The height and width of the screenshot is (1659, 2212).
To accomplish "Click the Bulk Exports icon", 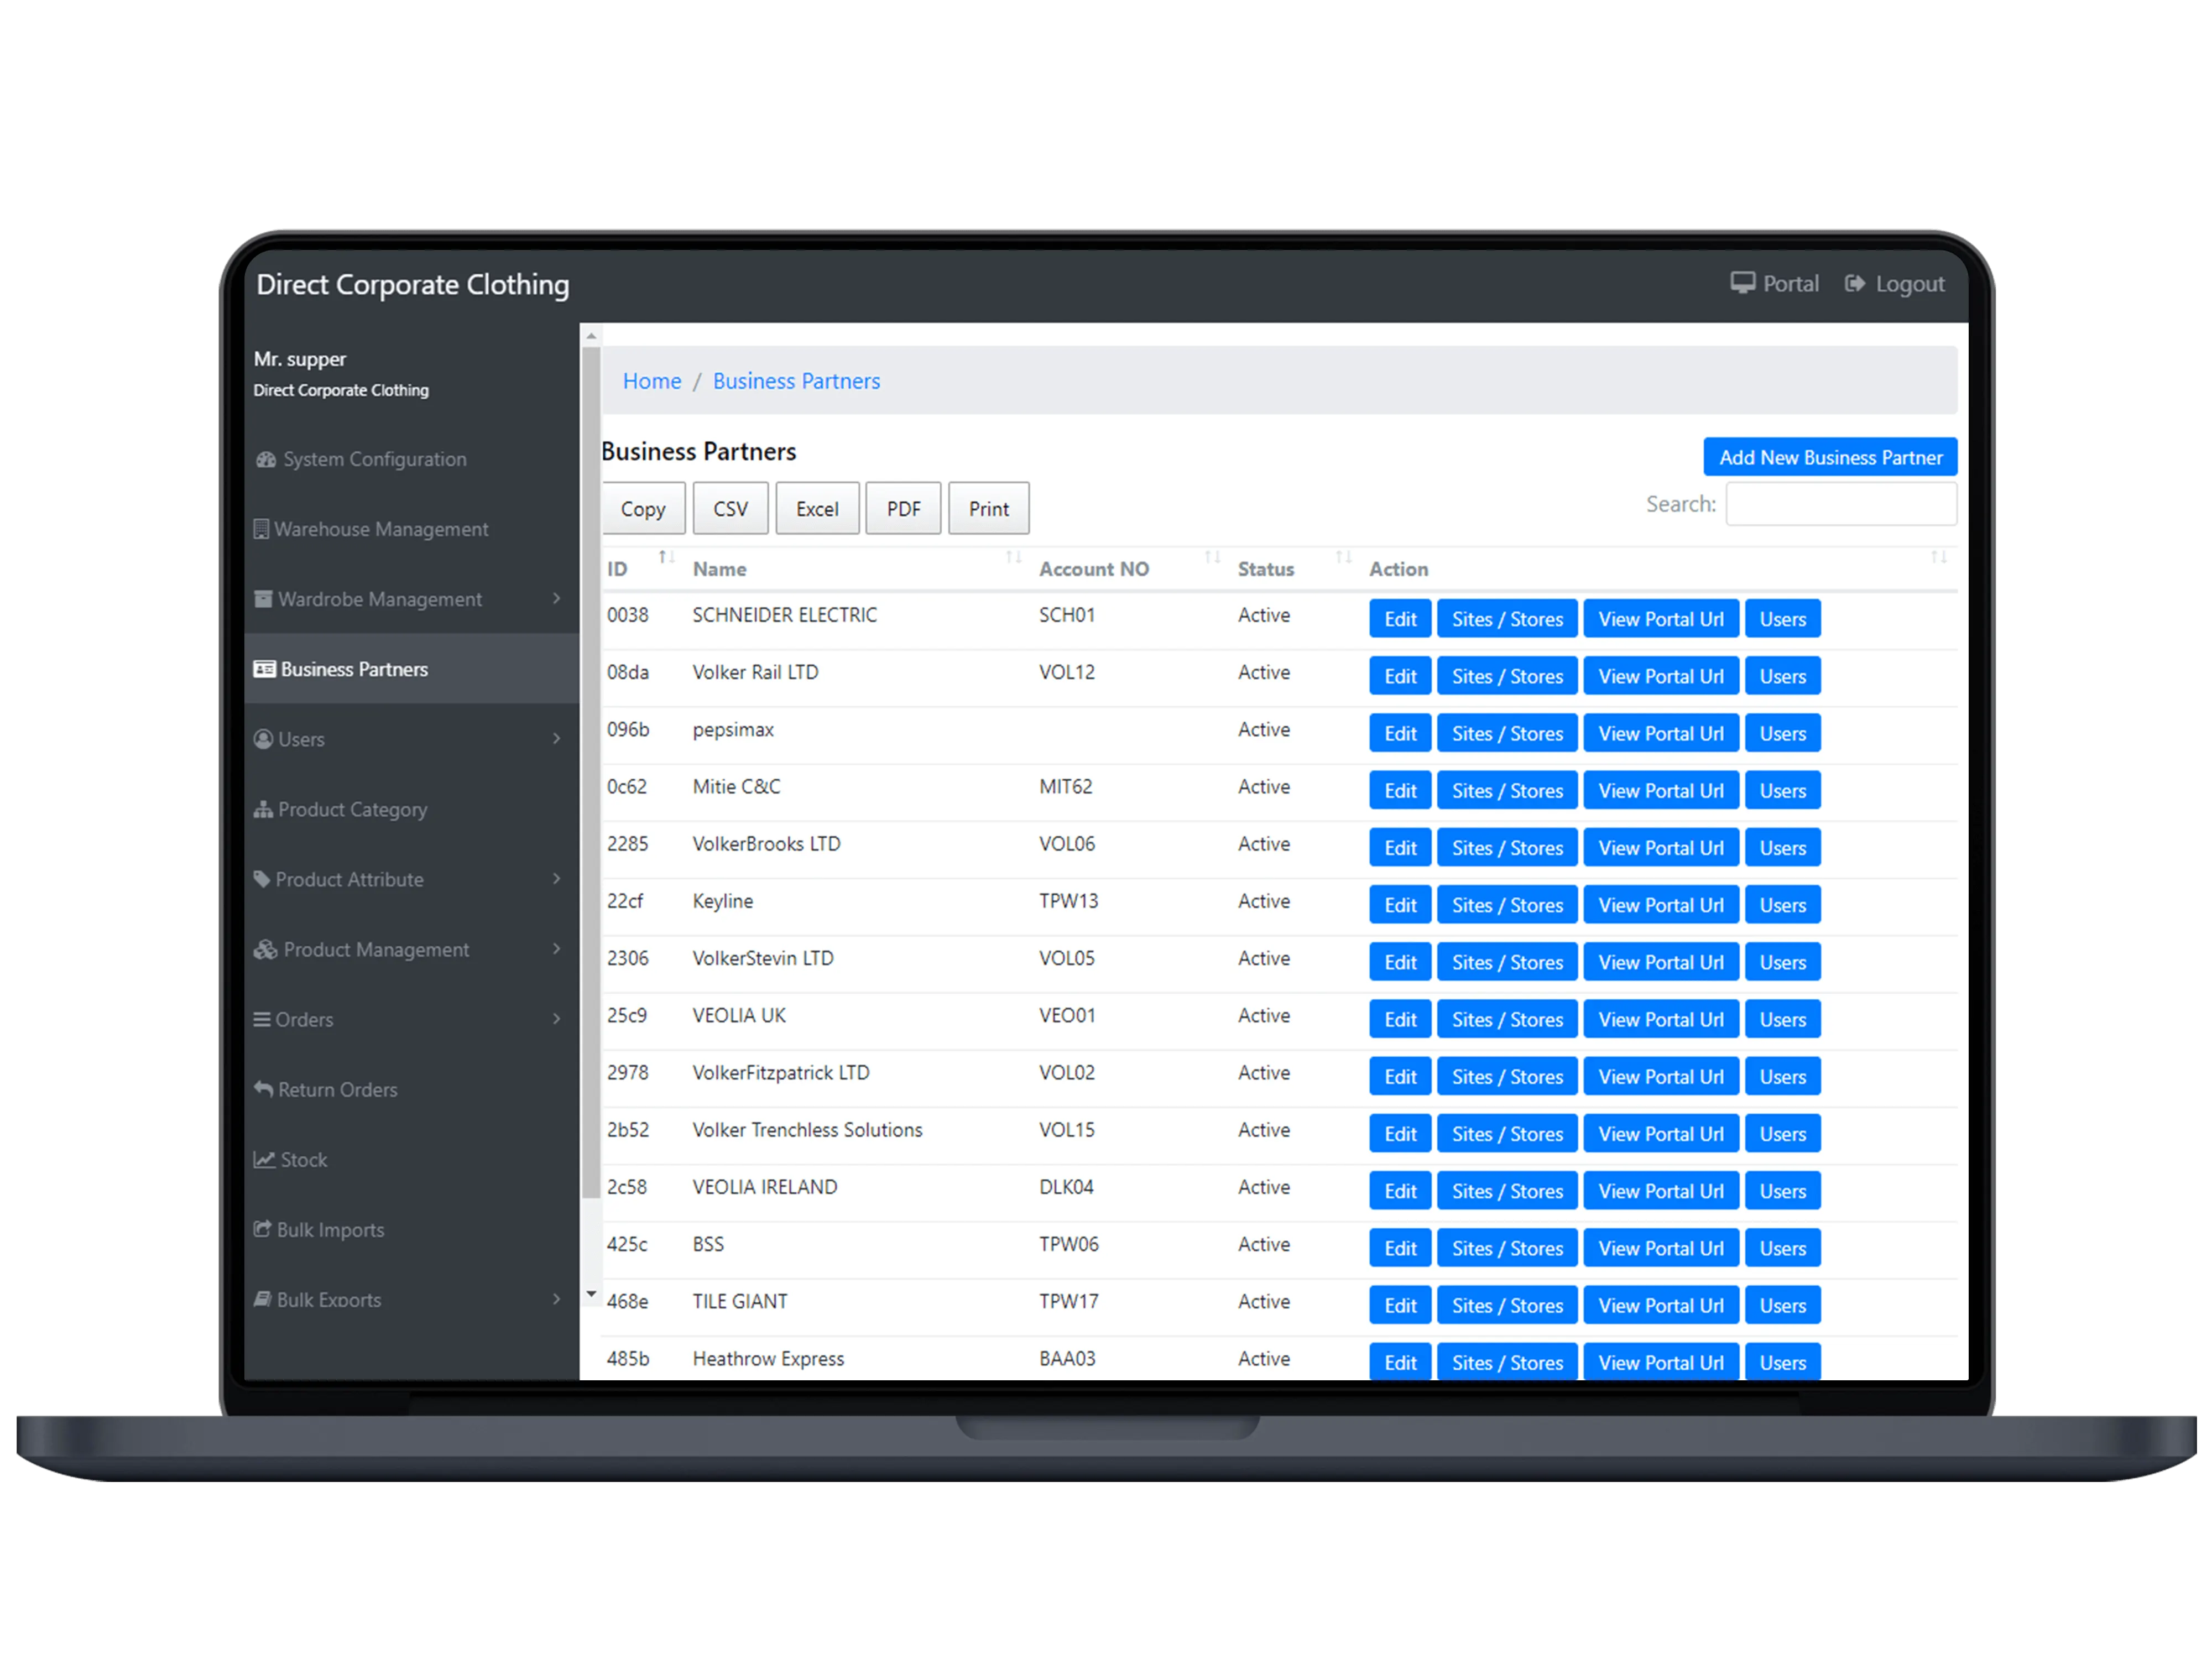I will click(x=265, y=1298).
